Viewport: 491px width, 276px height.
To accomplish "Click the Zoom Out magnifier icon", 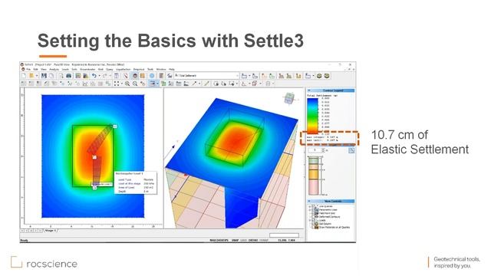I will click(135, 84).
